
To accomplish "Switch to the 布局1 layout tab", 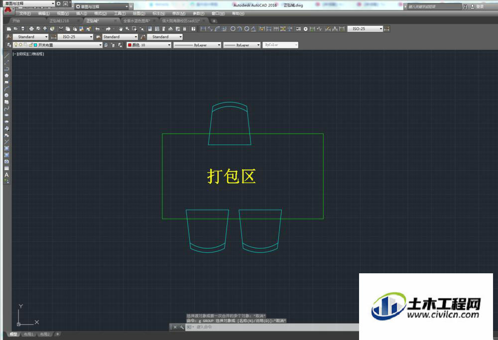I will point(28,335).
